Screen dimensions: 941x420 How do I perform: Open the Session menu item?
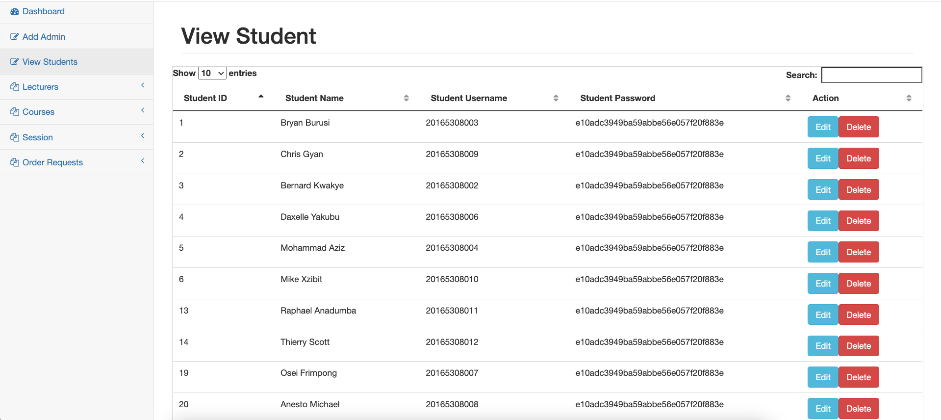coord(76,137)
